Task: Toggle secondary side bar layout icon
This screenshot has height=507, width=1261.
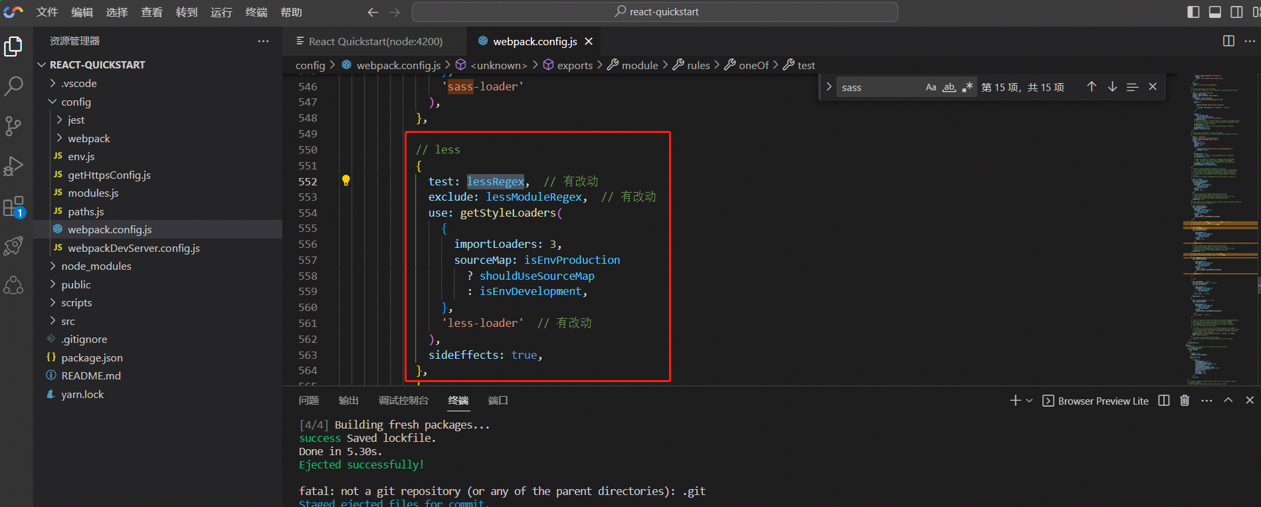Action: pos(1236,12)
